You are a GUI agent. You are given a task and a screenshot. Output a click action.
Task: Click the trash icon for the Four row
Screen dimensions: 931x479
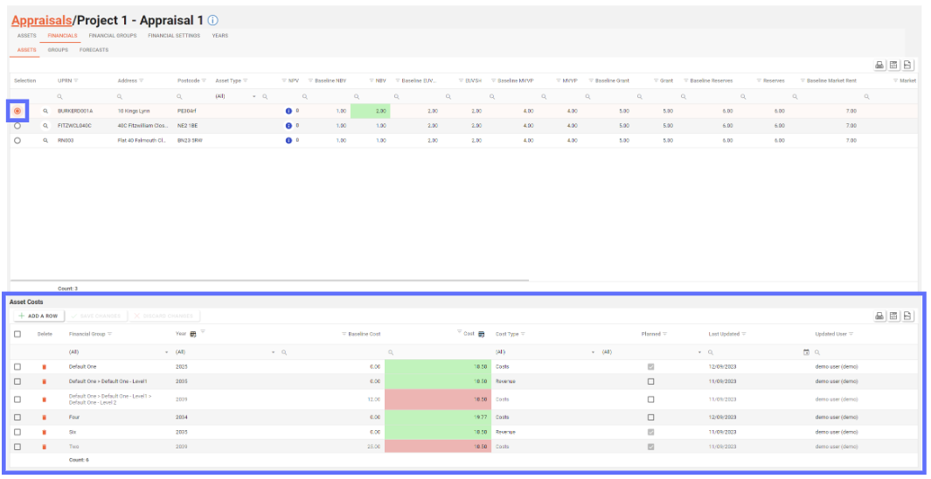tap(44, 418)
